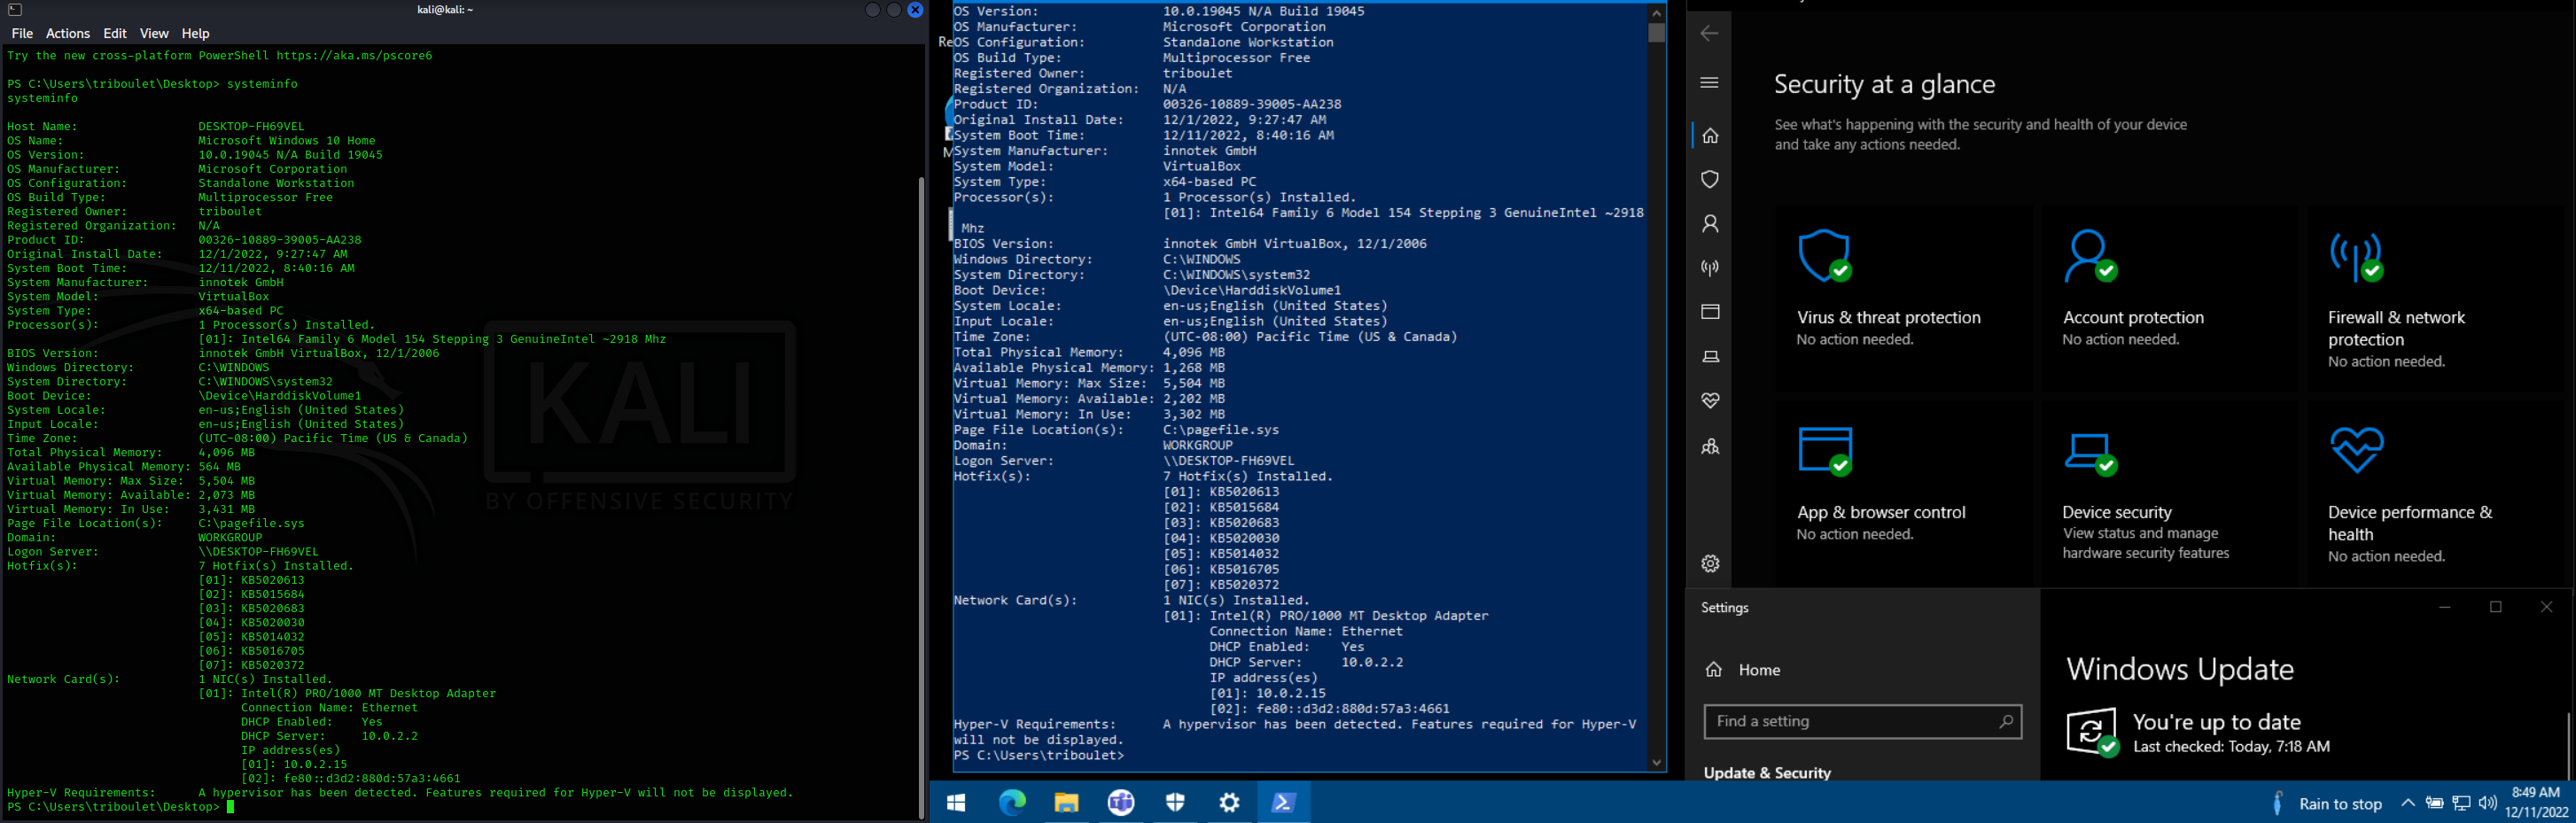Switch to PowerShell on the taskbar
The height and width of the screenshot is (823, 2576).
pyautogui.click(x=1284, y=802)
